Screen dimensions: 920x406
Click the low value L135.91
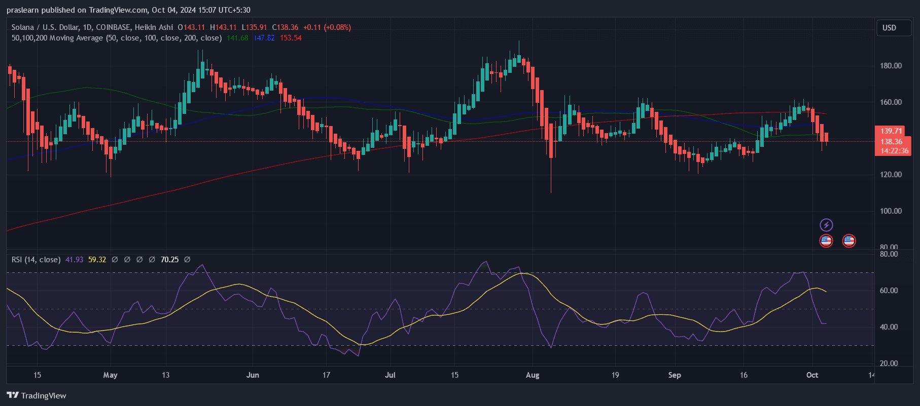click(254, 27)
